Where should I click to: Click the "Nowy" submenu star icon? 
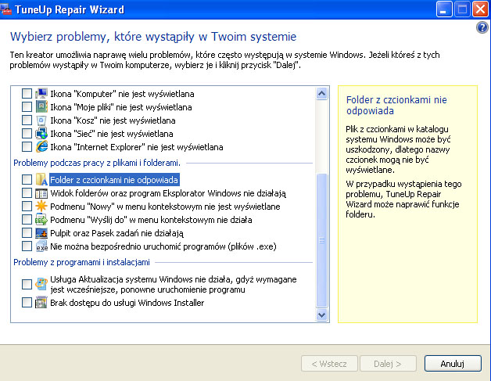[x=42, y=207]
